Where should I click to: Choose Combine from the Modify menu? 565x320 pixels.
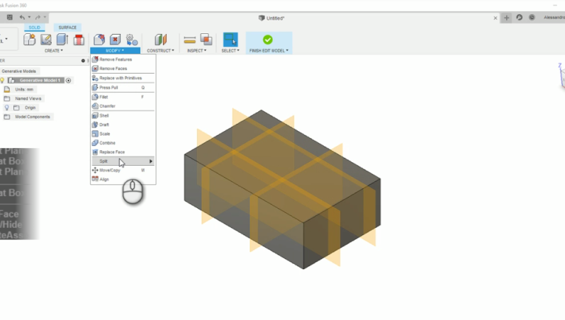[123, 143]
